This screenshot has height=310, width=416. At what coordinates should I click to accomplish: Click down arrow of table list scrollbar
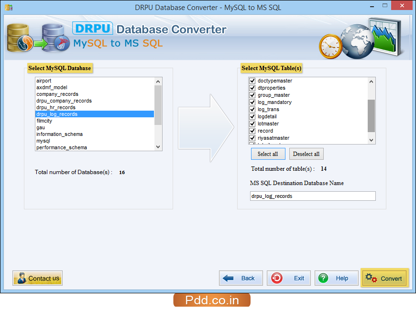pyautogui.click(x=372, y=140)
